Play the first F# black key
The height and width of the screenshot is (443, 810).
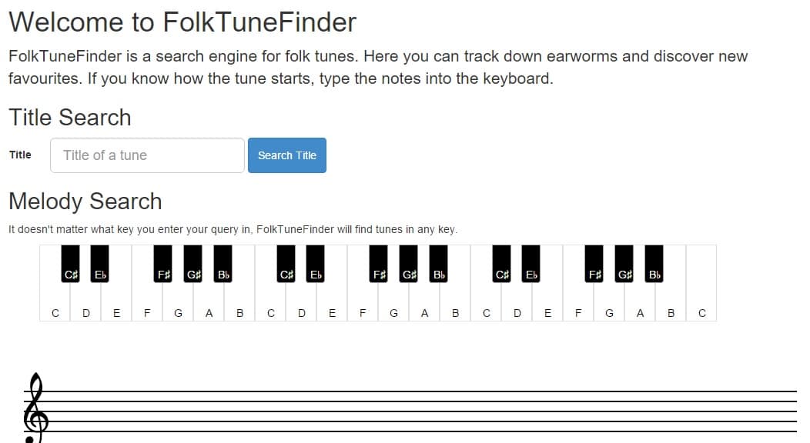click(x=163, y=264)
